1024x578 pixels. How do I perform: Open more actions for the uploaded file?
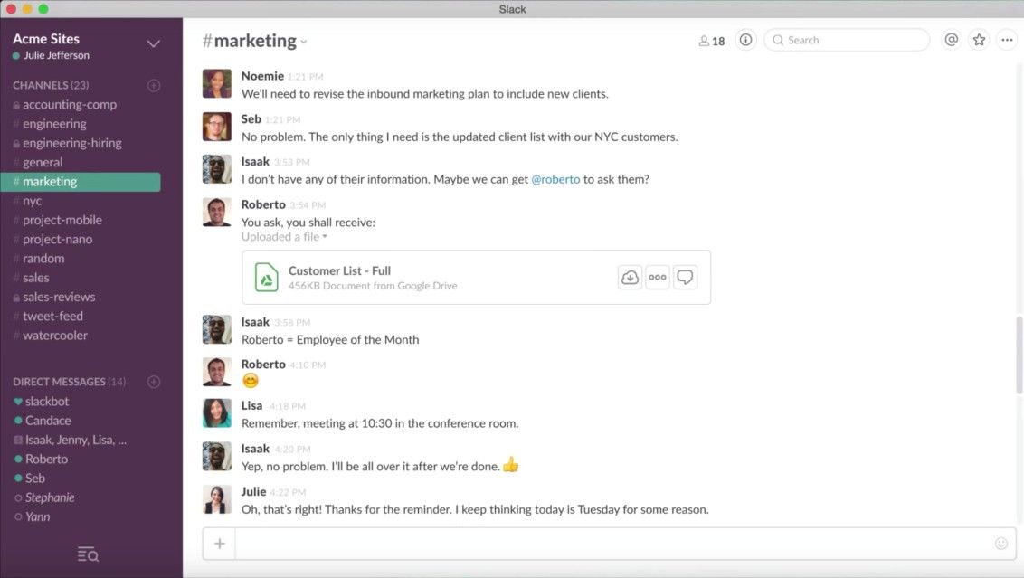(657, 277)
